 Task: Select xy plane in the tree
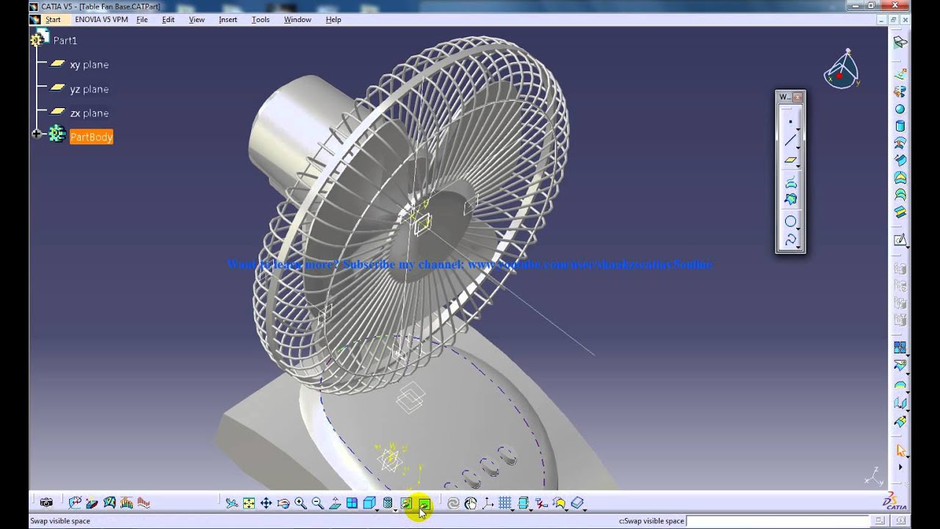[89, 65]
